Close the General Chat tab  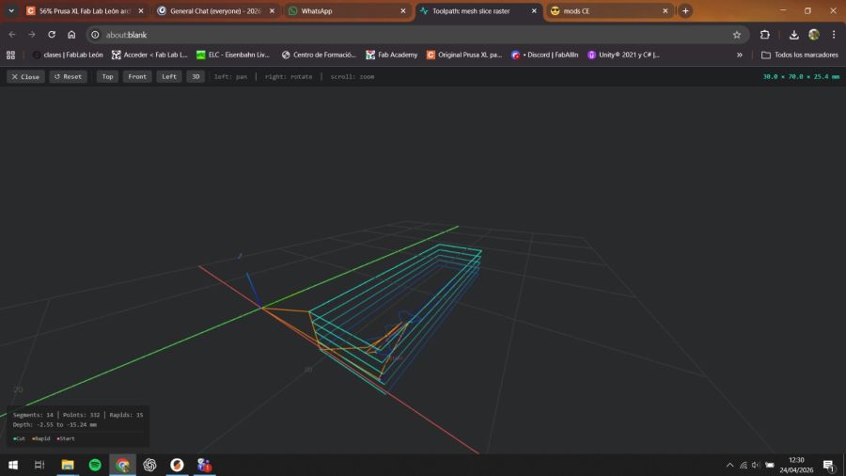pyautogui.click(x=272, y=10)
